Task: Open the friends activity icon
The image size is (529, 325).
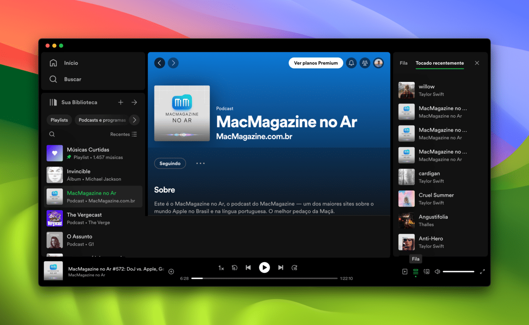Action: [365, 63]
